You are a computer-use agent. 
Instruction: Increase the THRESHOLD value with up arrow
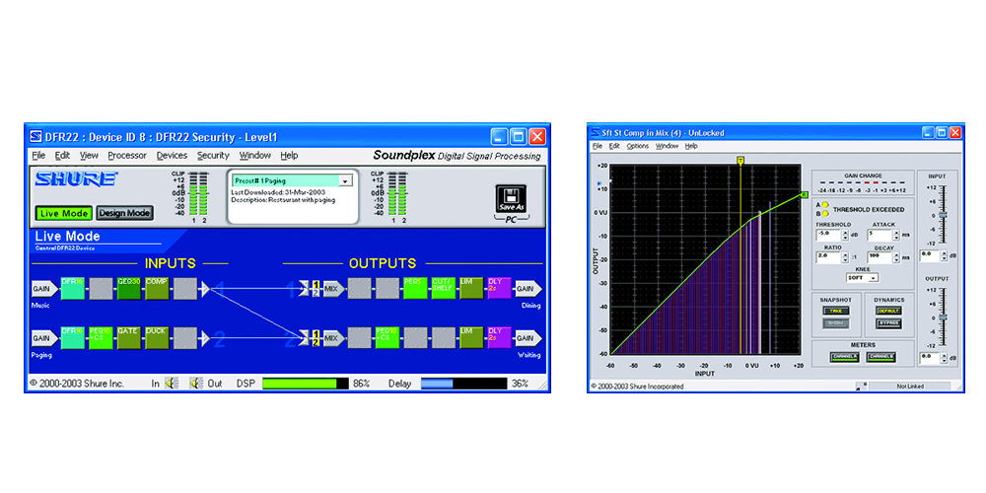pyautogui.click(x=846, y=232)
